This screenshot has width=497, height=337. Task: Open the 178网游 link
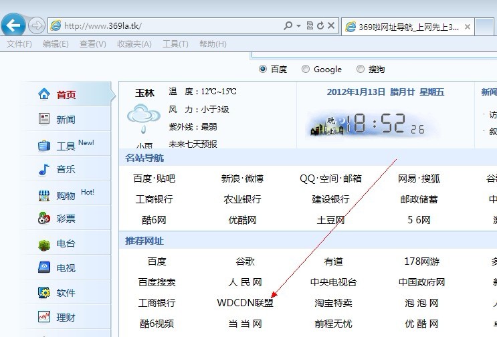coord(422,261)
